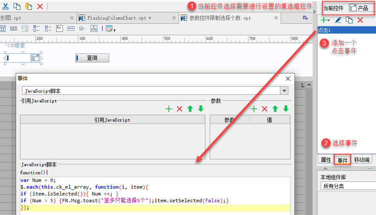The height and width of the screenshot is (215, 376).
Task: Move referenced JavaScript down with green arrow
Action: click(x=201, y=109)
